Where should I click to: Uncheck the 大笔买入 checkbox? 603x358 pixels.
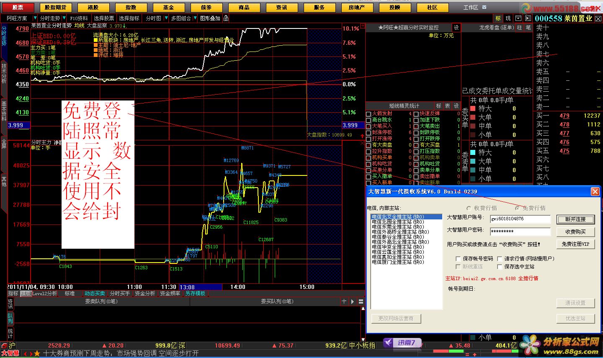click(x=368, y=126)
